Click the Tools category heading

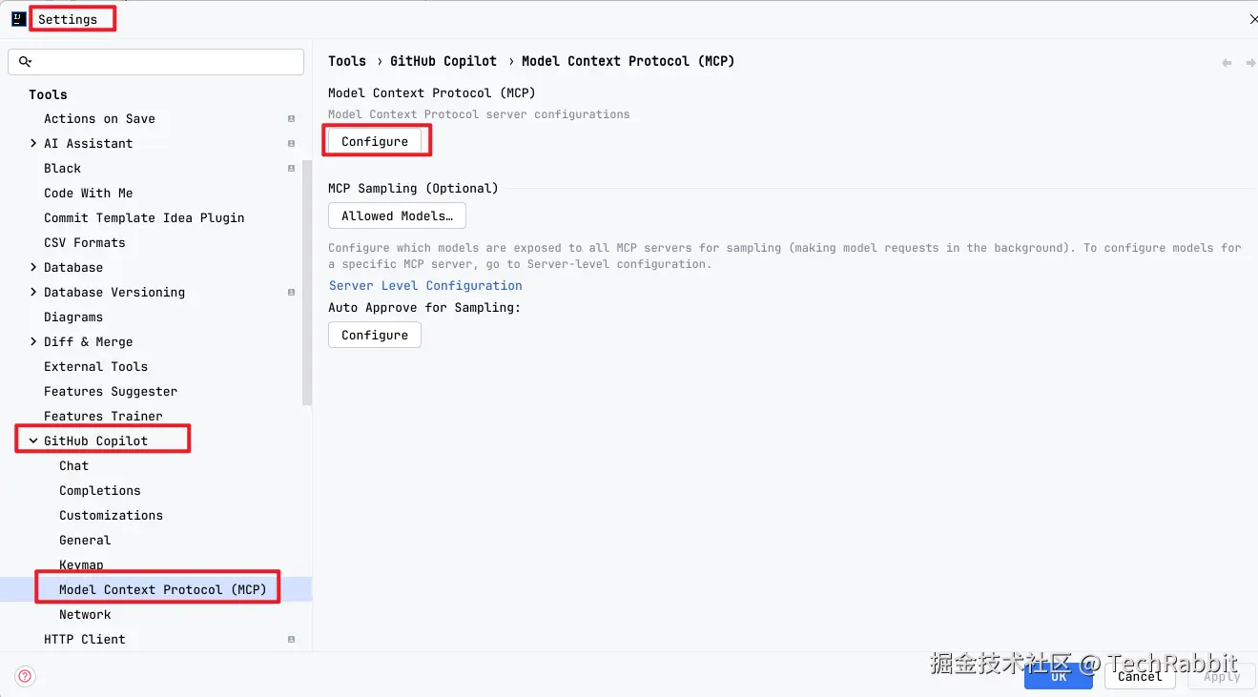click(48, 94)
